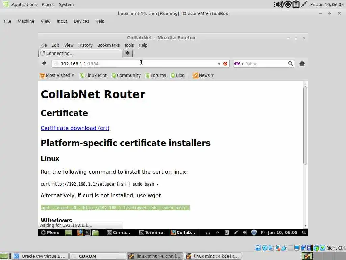Viewport: 346px width, 260px height.
Task: Stop loading with red stop icon
Action: click(x=225, y=64)
